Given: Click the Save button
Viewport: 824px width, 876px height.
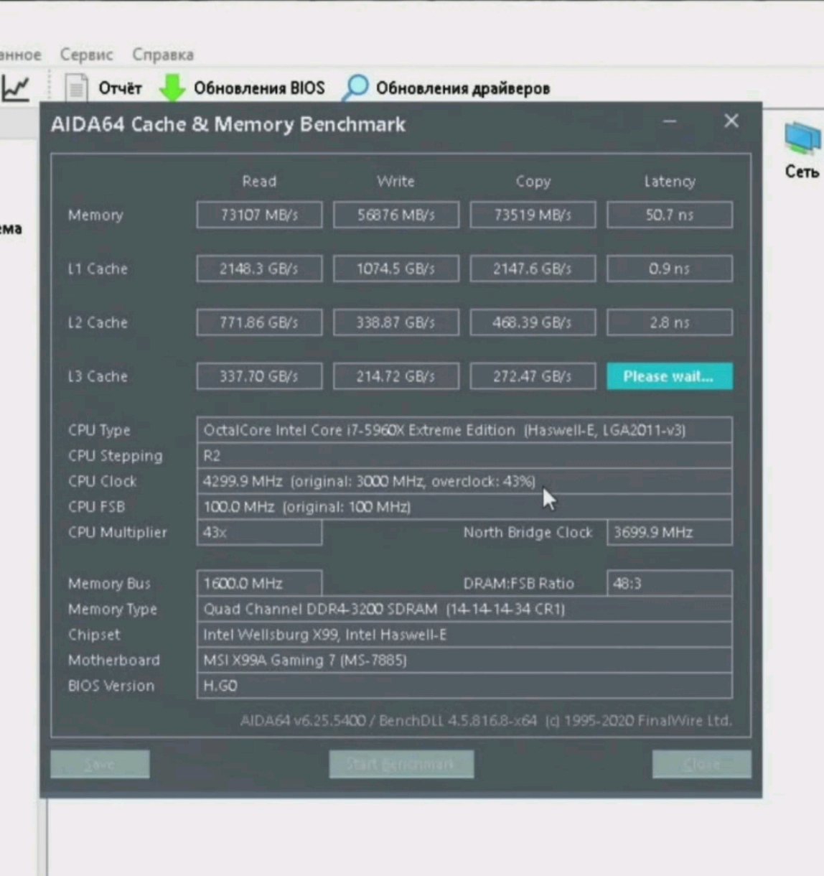Looking at the screenshot, I should [x=100, y=764].
